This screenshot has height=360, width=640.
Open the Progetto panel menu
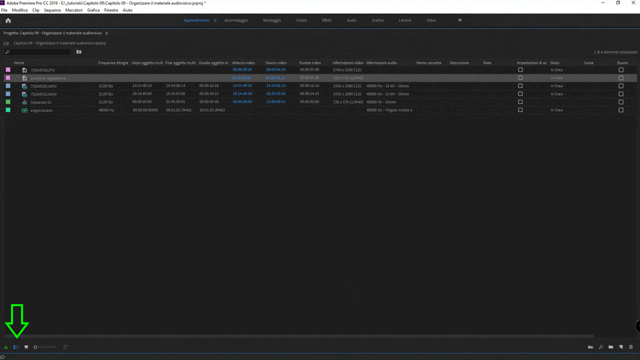pos(106,33)
